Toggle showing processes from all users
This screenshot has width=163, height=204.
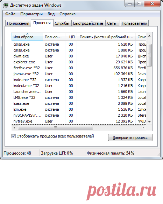tap(13, 136)
